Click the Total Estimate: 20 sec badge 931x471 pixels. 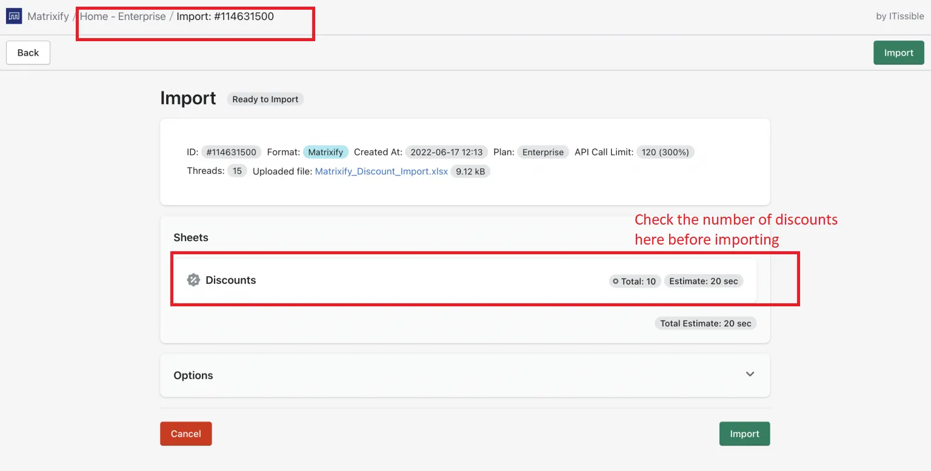pos(706,323)
